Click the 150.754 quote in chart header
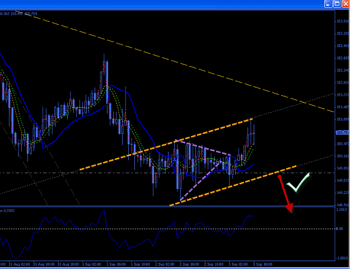Image resolution: width=350 pixels, height=269 pixels. (x=31, y=13)
